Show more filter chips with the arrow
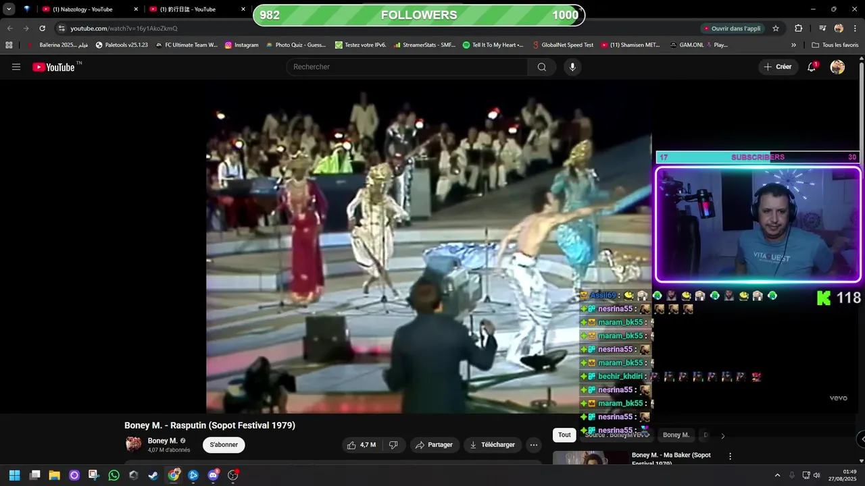 (x=722, y=436)
